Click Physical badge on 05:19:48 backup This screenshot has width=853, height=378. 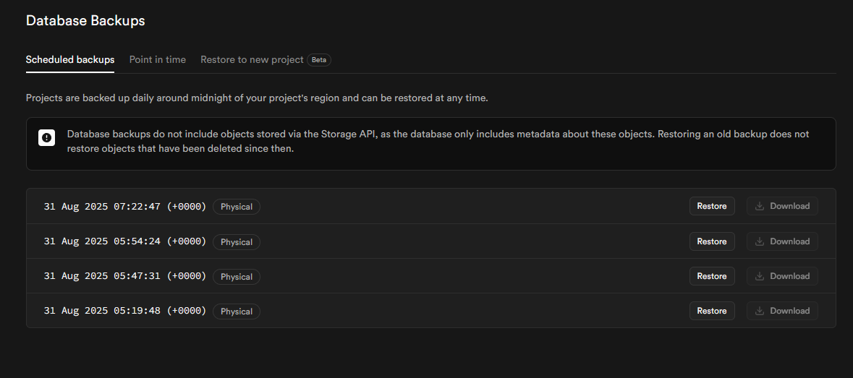click(237, 312)
